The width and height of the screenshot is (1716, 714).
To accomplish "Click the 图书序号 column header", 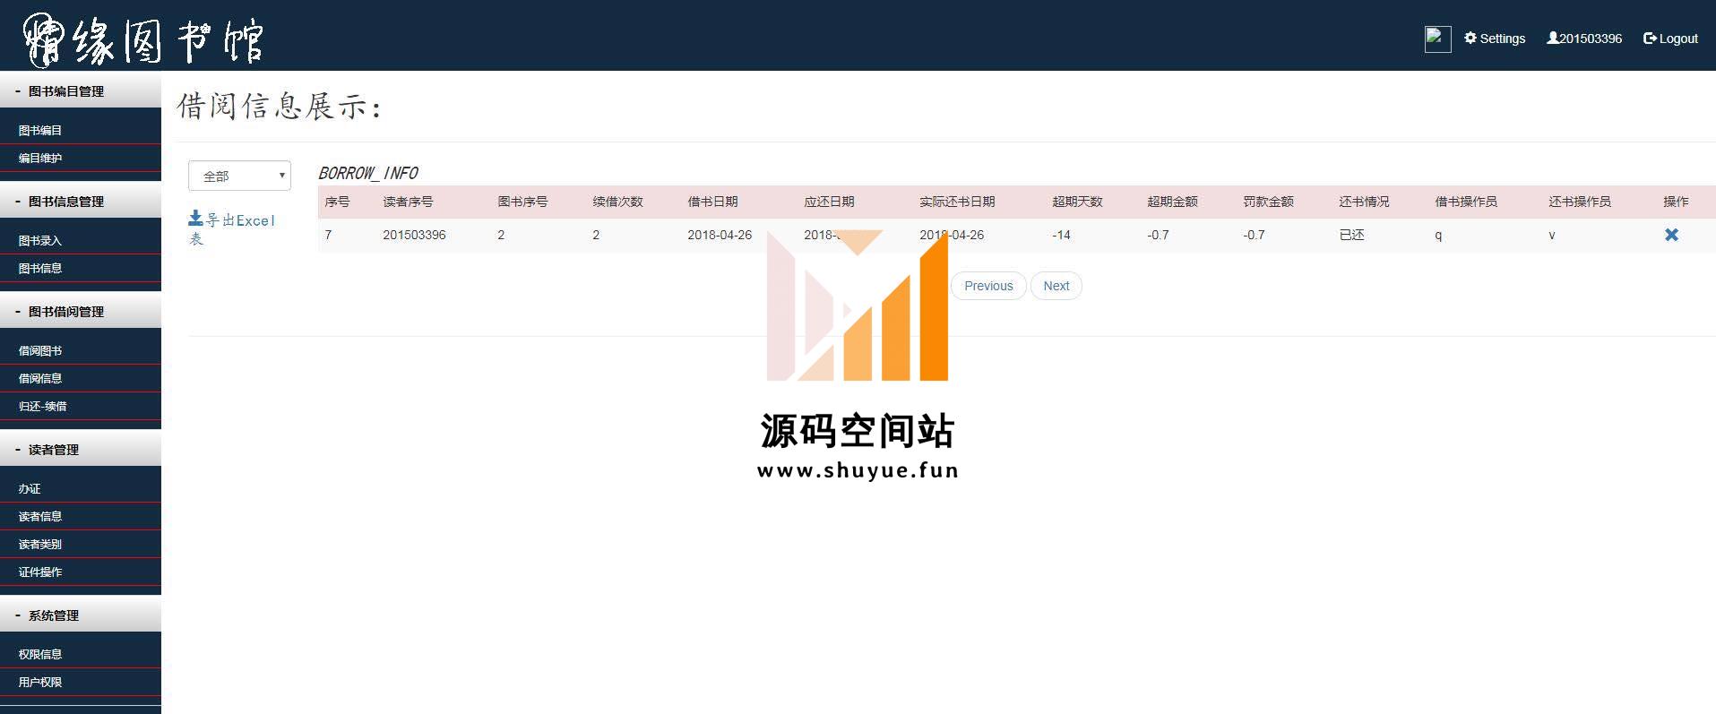I will 522,202.
